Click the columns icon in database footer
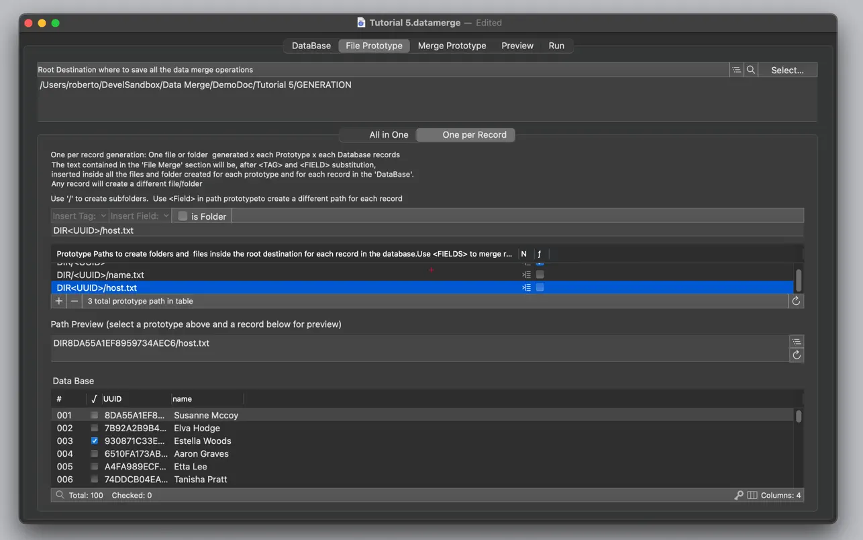Screen dimensions: 863x540 tap(752, 495)
